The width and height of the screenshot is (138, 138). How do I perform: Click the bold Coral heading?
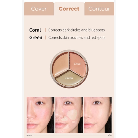35,30
